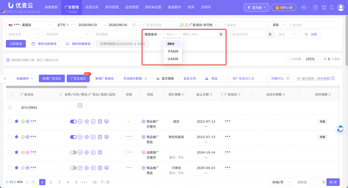The height and width of the screenshot is (188, 348).
Task: Enable the campaign switch in the 2025-04-23 row
Action: [73, 168]
